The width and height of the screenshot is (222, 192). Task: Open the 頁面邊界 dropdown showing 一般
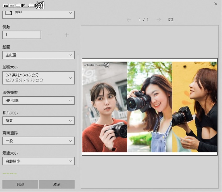coord(38,141)
